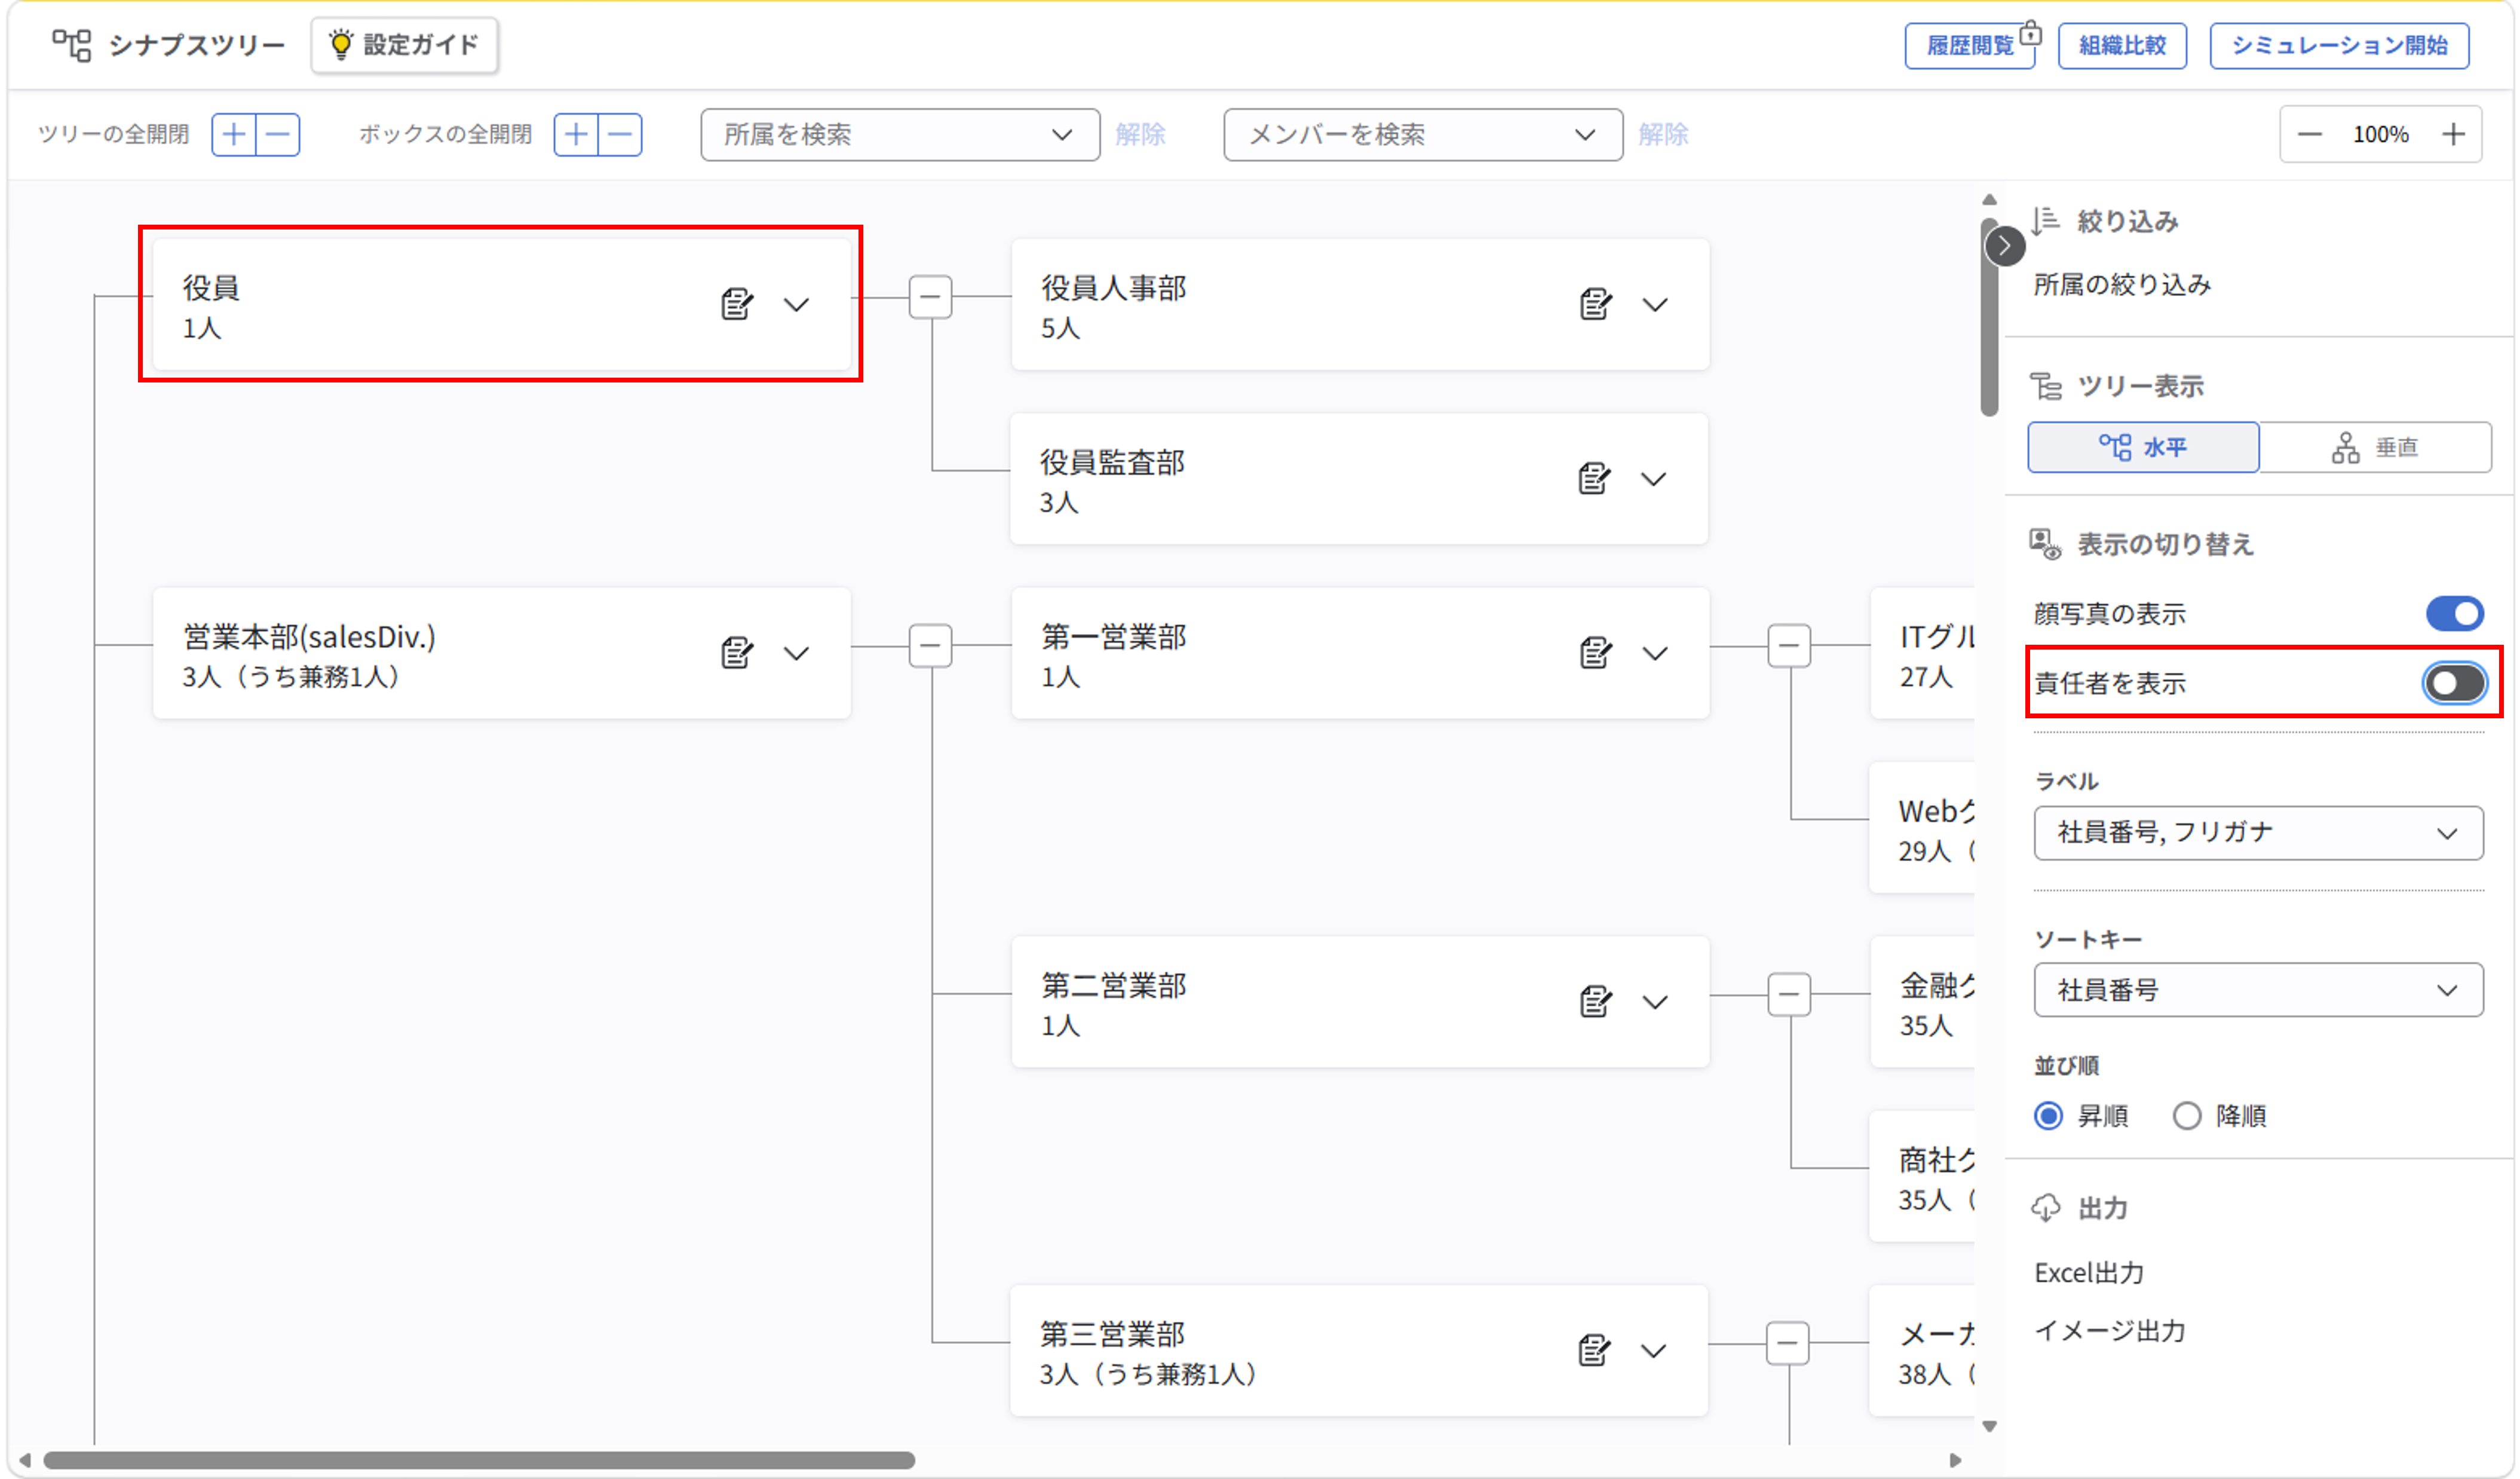The height and width of the screenshot is (1479, 2520).
Task: Zoom out with the minus beside 100%
Action: pos(2309,134)
